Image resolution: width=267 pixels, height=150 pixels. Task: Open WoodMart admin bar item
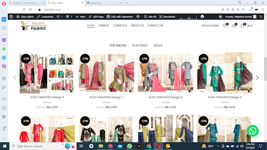point(167,16)
